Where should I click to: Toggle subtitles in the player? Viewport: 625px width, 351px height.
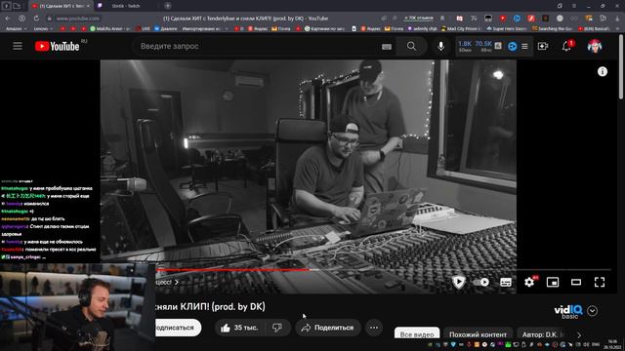(506, 282)
